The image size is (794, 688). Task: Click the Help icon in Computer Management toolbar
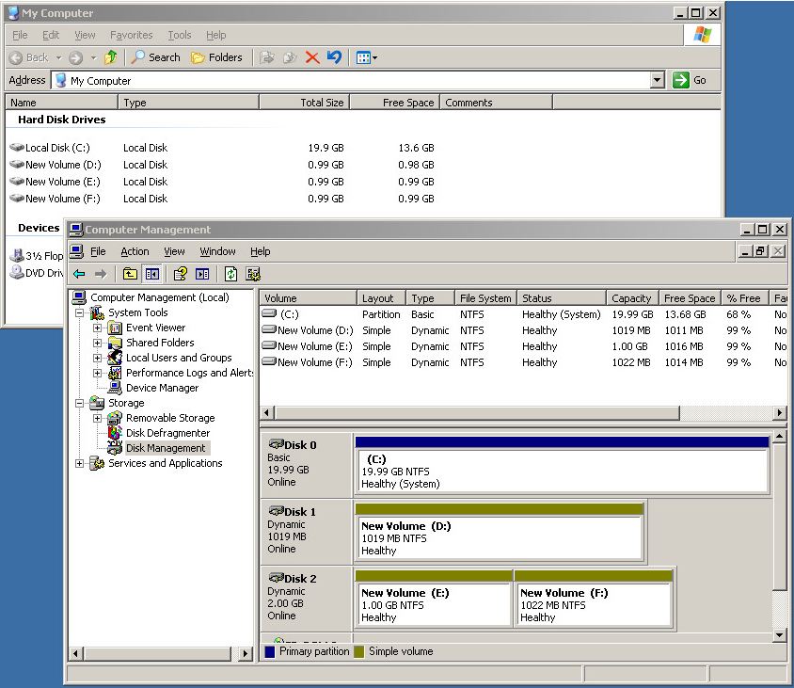180,274
